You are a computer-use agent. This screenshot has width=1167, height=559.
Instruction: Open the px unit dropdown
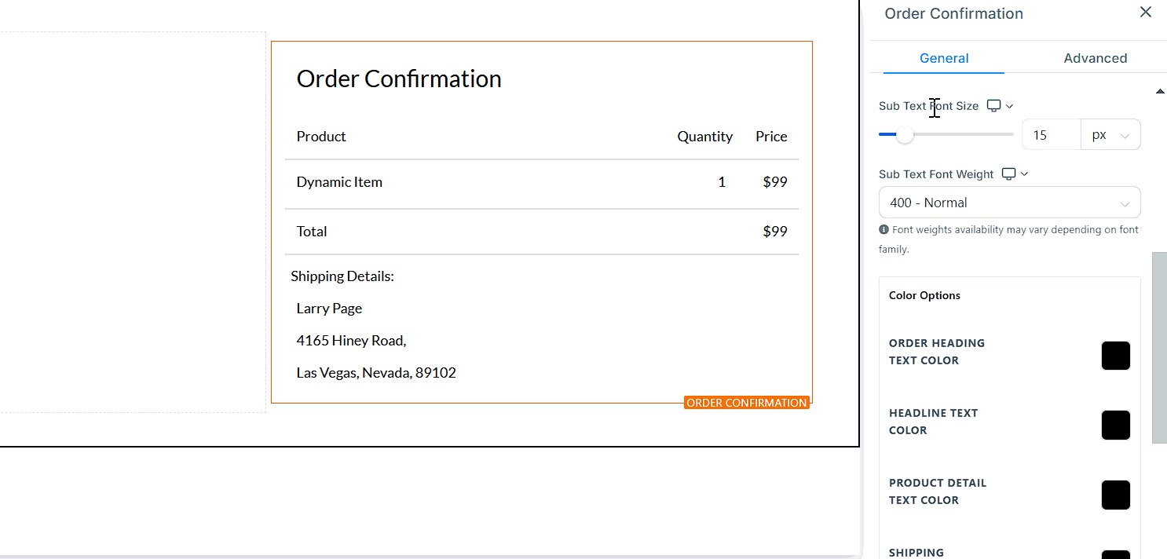click(1110, 135)
